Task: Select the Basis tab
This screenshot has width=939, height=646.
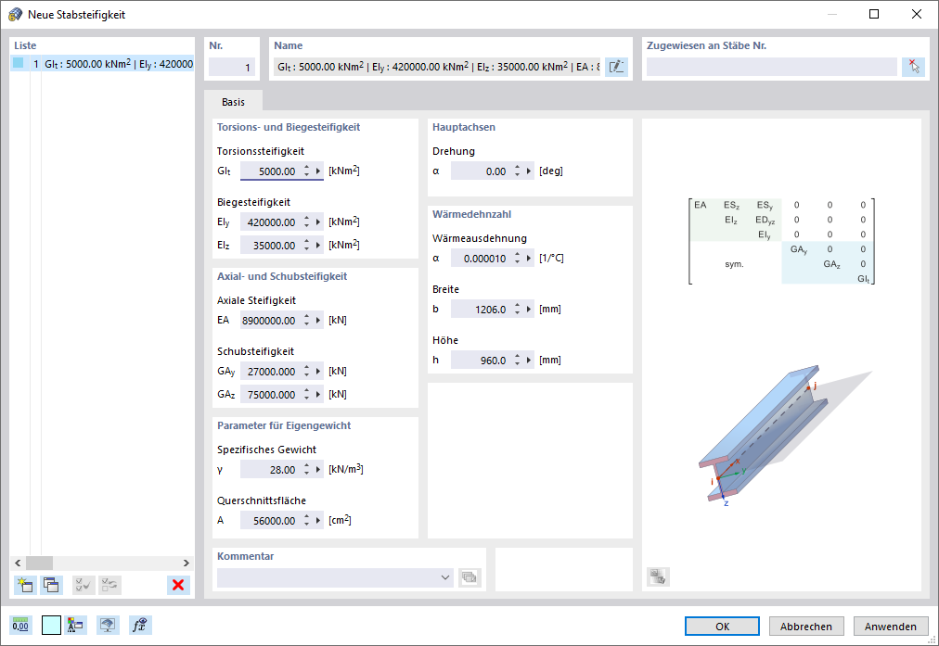Action: coord(233,102)
